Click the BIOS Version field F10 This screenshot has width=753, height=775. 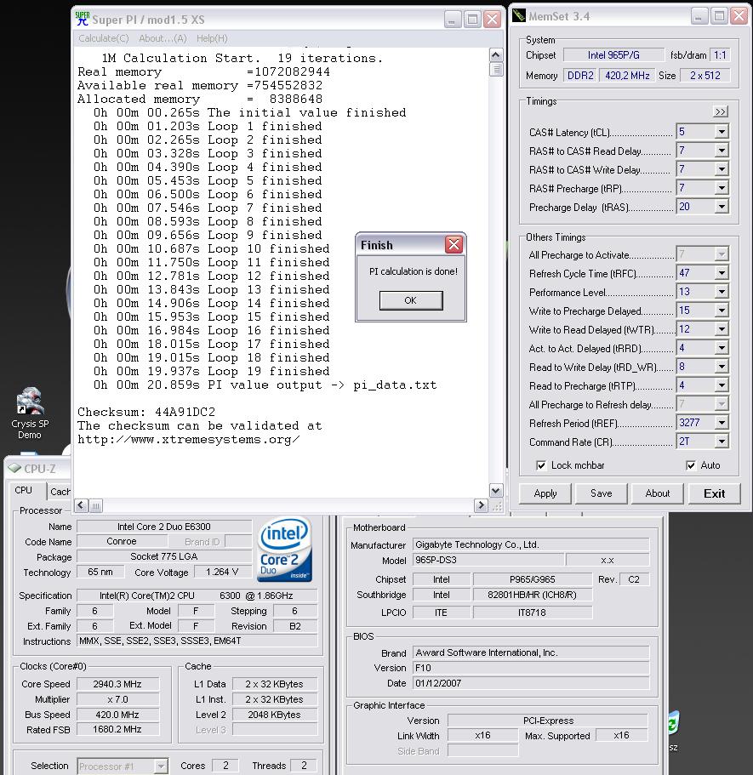click(531, 668)
